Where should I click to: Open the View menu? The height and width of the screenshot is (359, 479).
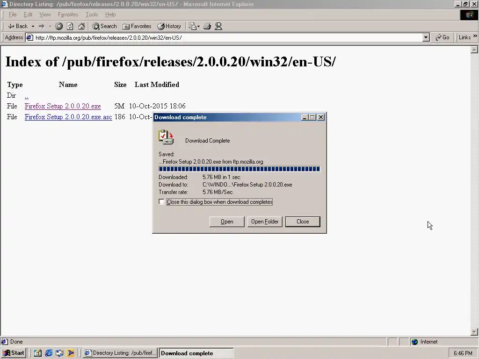coord(45,14)
